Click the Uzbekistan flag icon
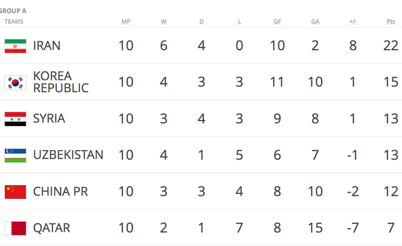This screenshot has height=246, width=402. tap(15, 155)
